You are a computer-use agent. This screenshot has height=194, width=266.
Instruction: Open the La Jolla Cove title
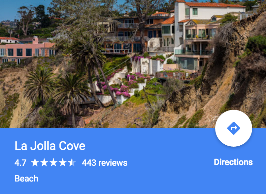pos(50,146)
